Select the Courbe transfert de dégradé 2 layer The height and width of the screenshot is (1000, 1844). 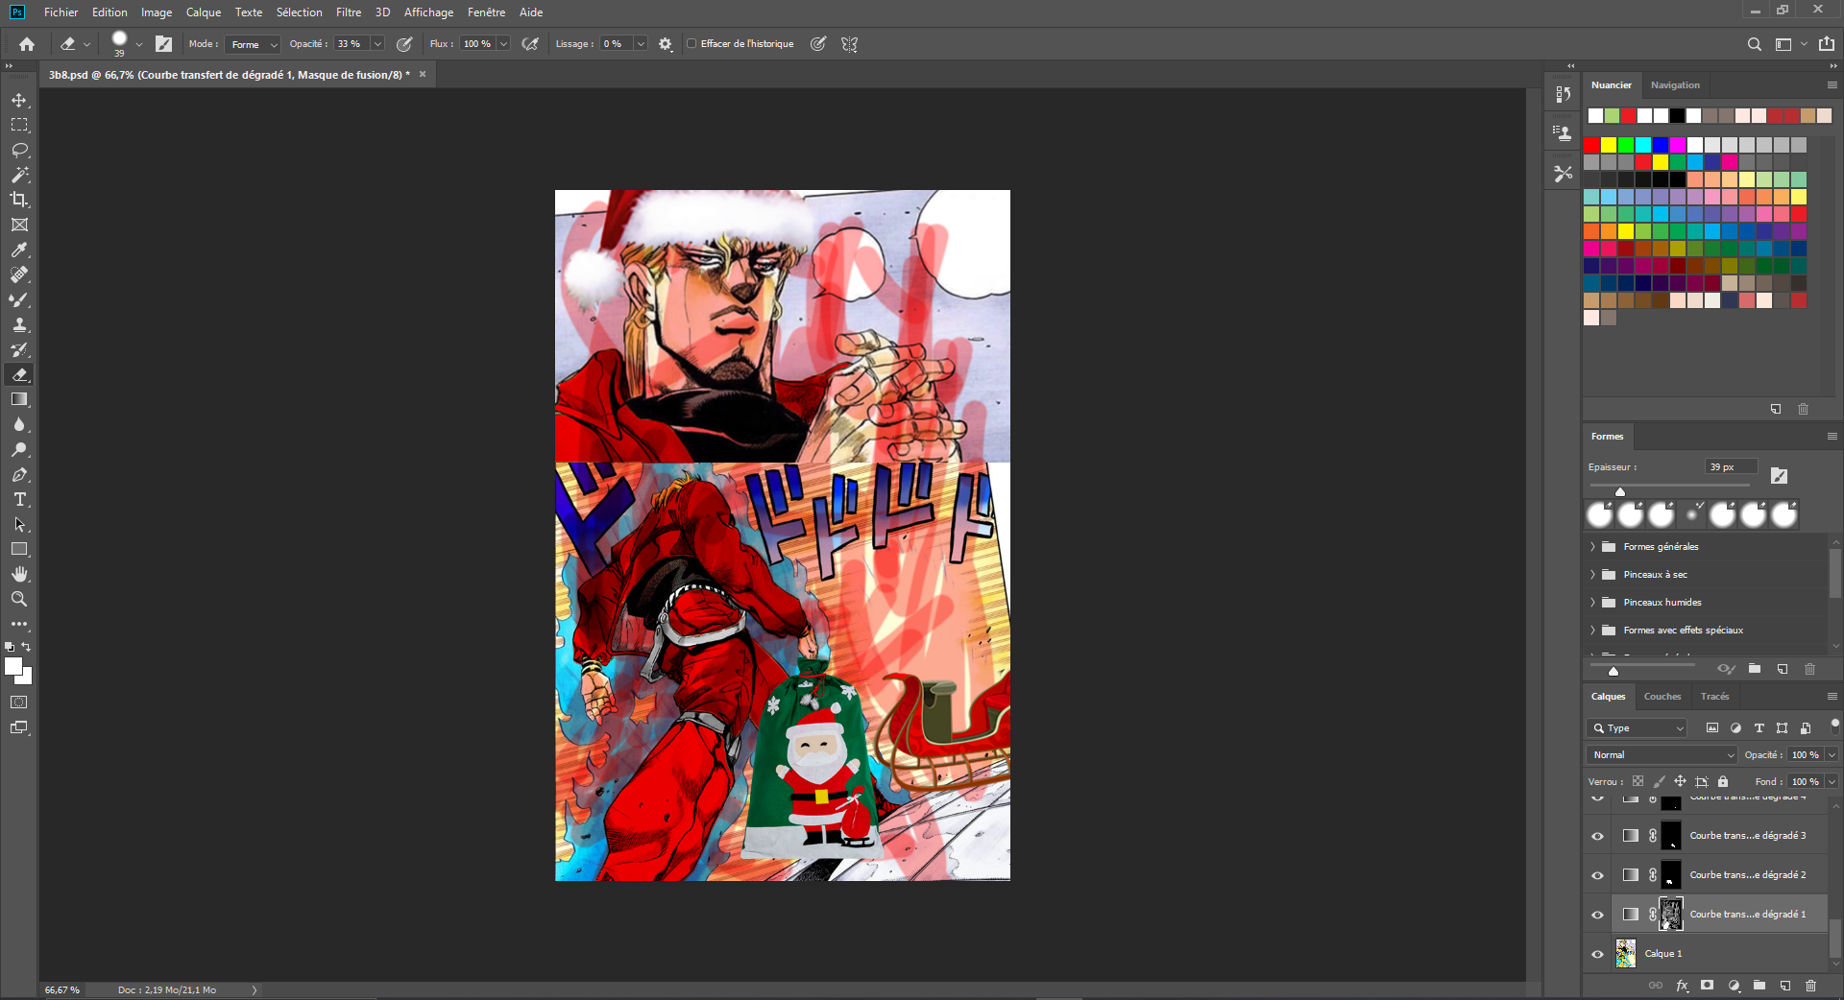point(1747,875)
